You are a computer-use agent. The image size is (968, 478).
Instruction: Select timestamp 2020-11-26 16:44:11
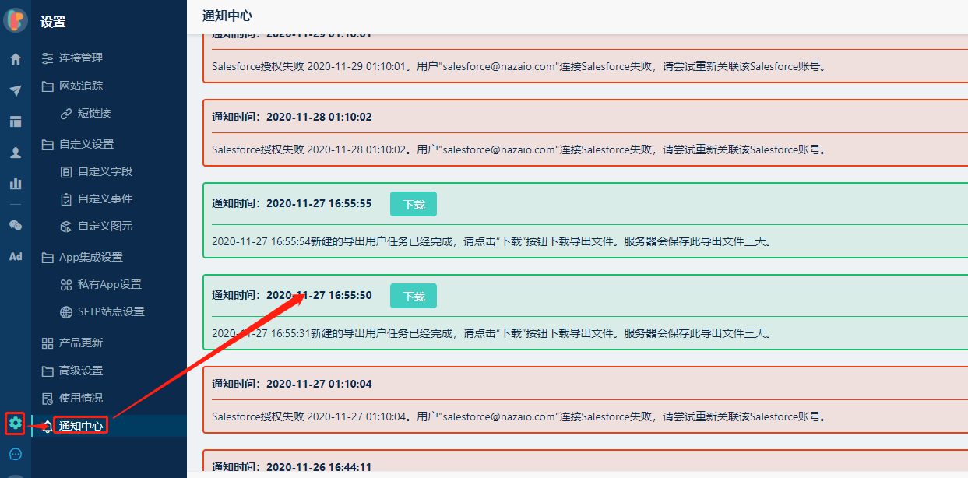pos(319,467)
